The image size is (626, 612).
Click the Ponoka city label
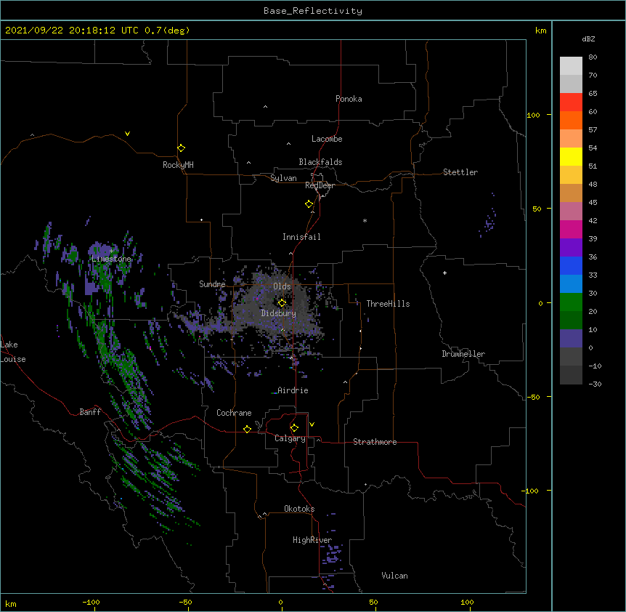[x=349, y=99]
